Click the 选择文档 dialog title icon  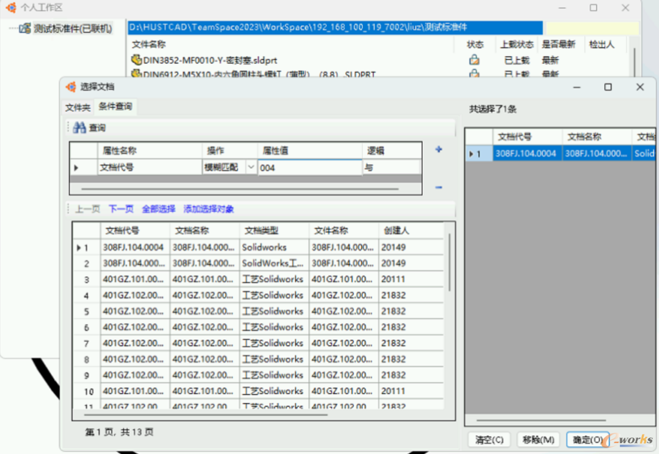[x=71, y=87]
